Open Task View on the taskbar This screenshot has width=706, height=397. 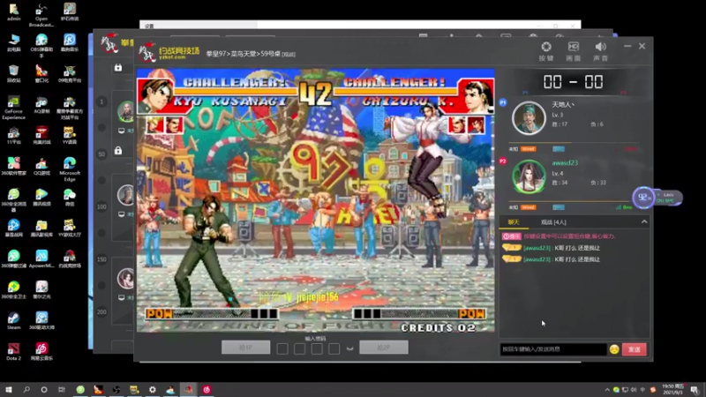click(x=62, y=389)
